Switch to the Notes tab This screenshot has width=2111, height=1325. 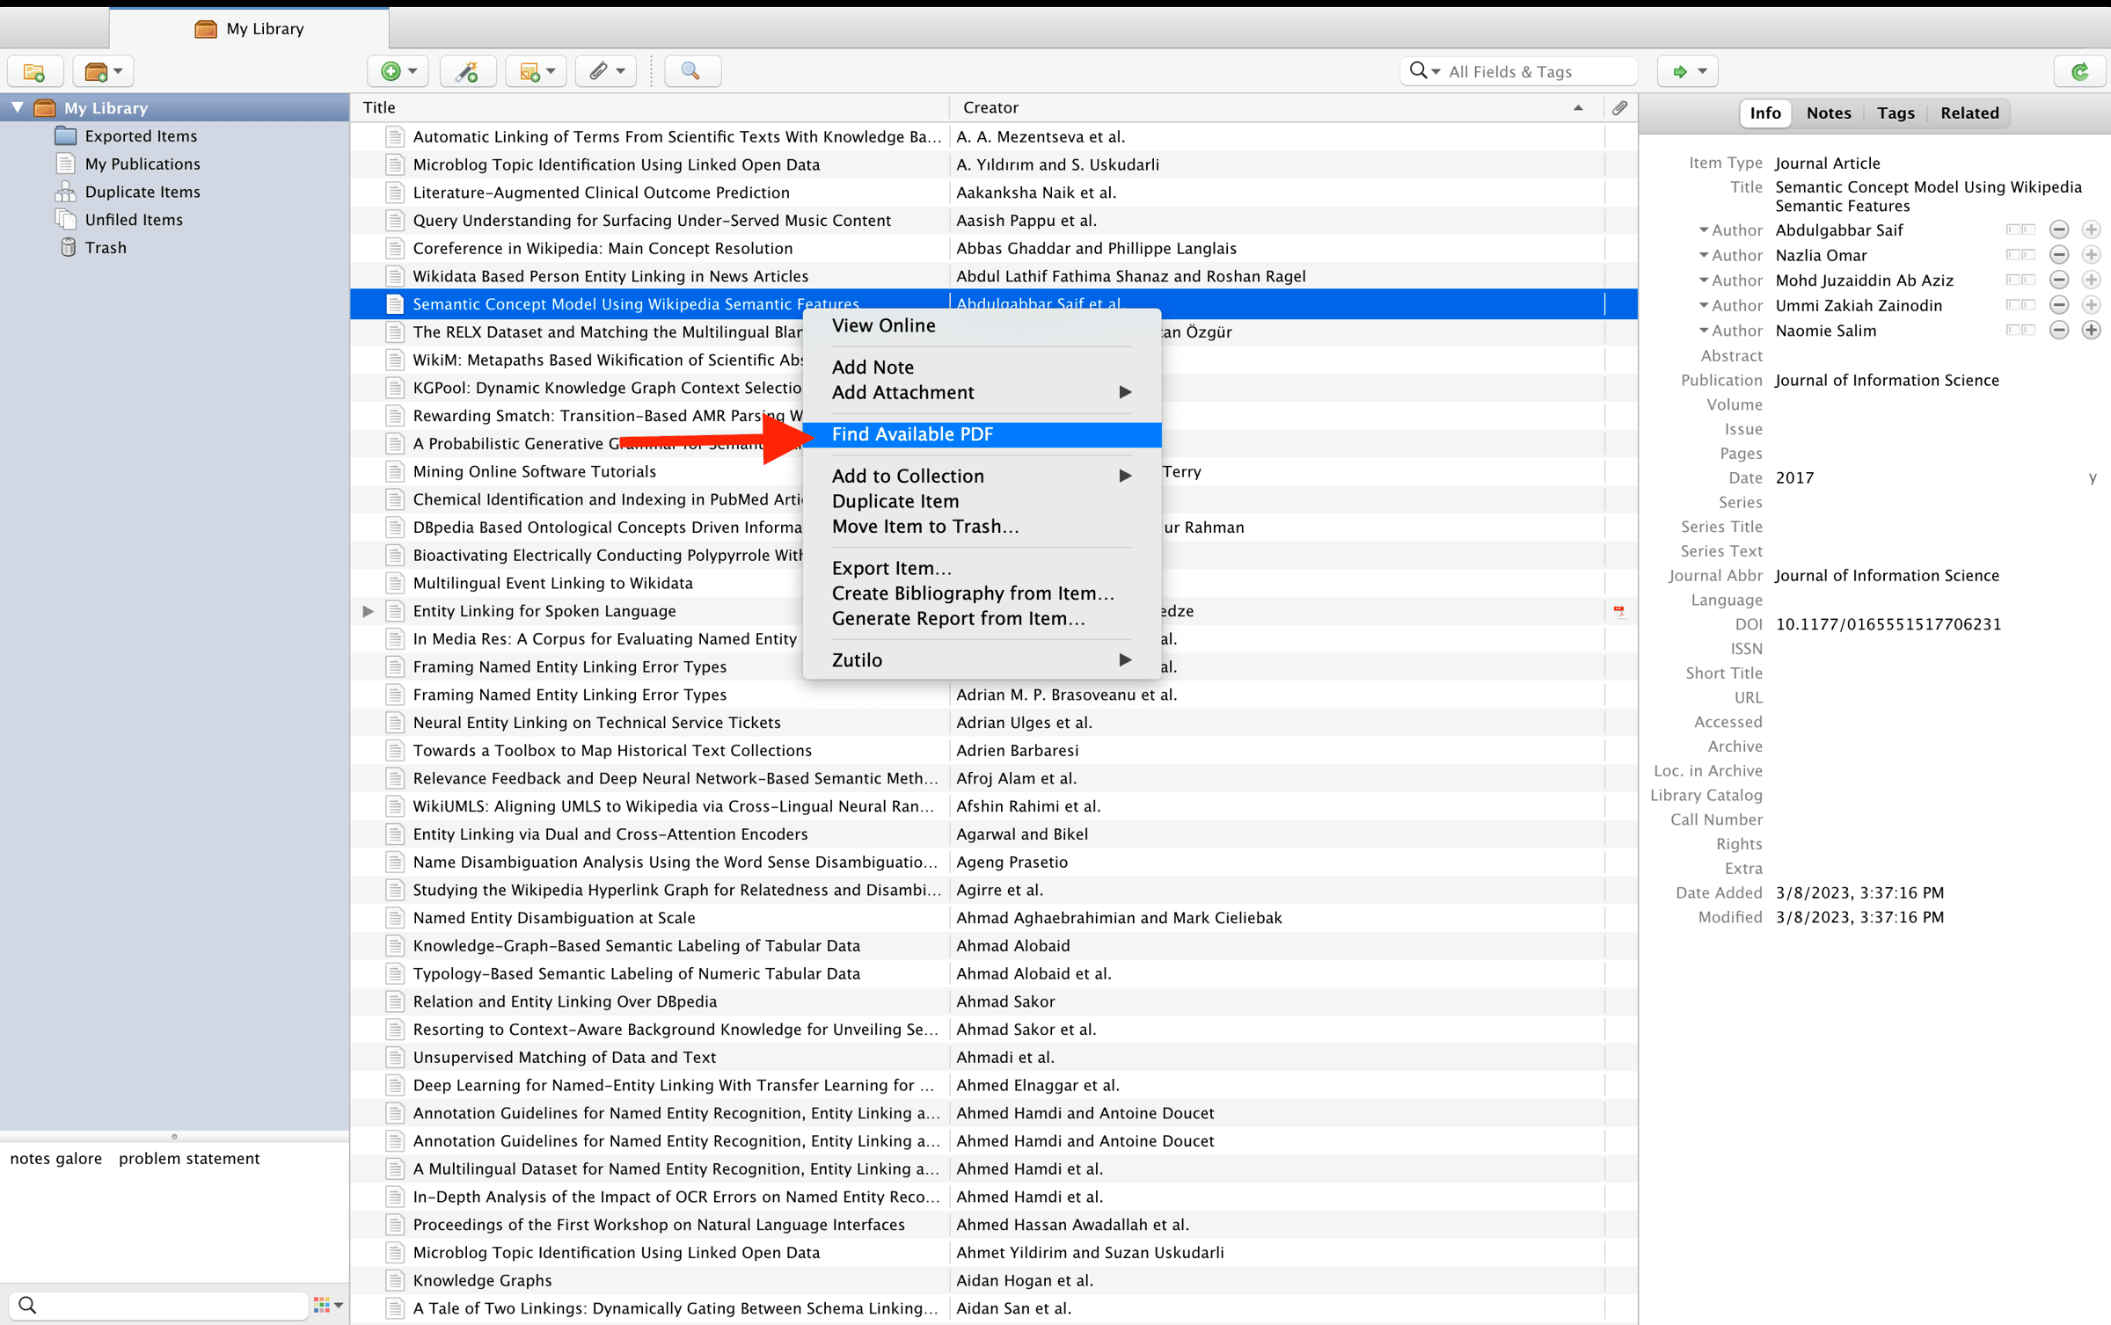click(x=1829, y=113)
